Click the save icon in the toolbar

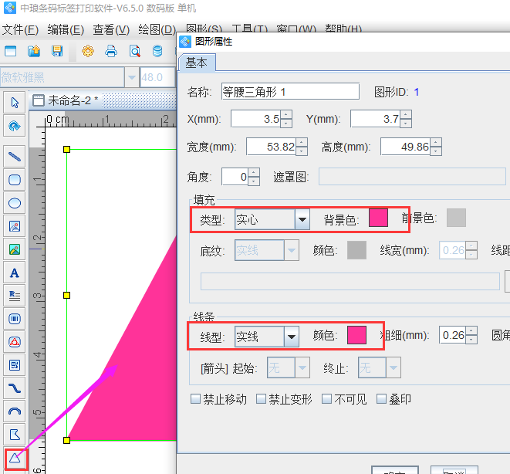click(x=56, y=52)
